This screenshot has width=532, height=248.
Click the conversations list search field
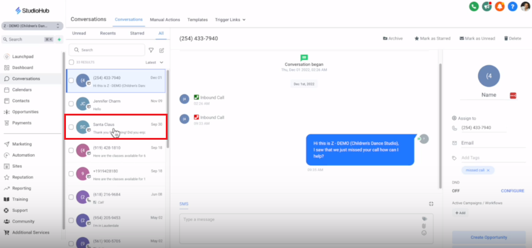(107, 50)
